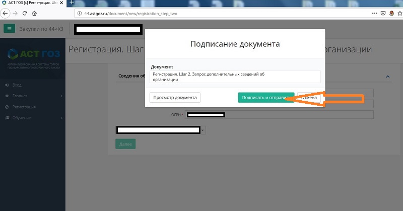Go to the browser Home icon
The height and width of the screenshot is (211, 403).
[x=34, y=14]
